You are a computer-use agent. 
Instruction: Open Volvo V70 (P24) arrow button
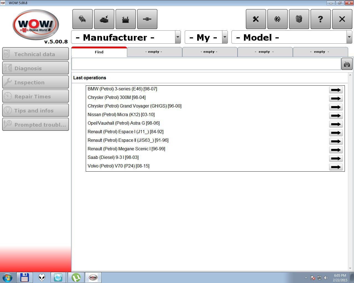pos(336,167)
